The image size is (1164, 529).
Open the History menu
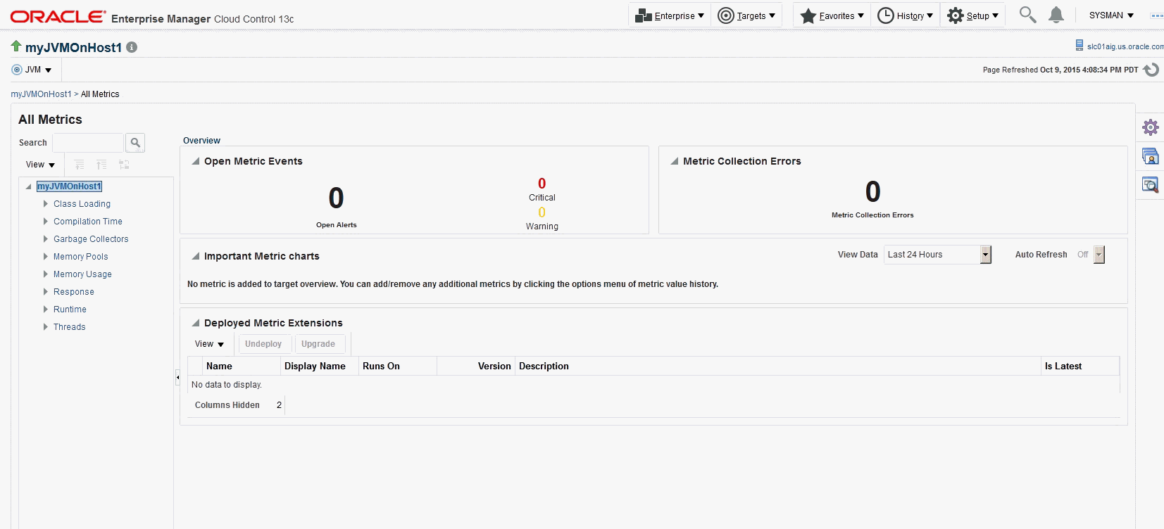click(906, 15)
